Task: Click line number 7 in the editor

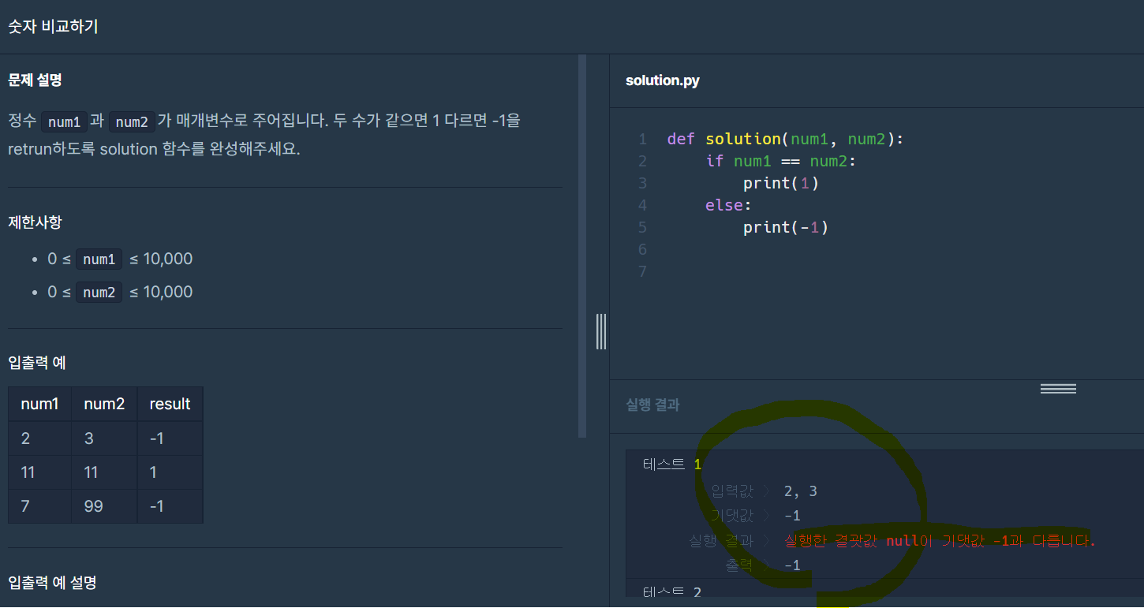Action: [x=642, y=271]
